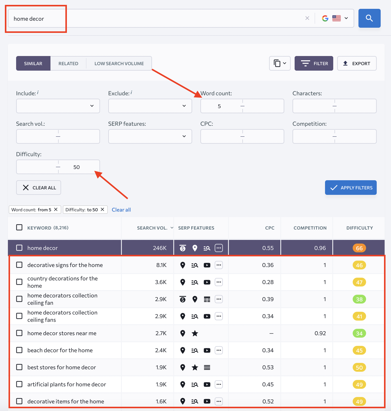Screen dimensions: 391x411
Task: Check decorative signs for the home checkbox
Action: pyautogui.click(x=19, y=265)
